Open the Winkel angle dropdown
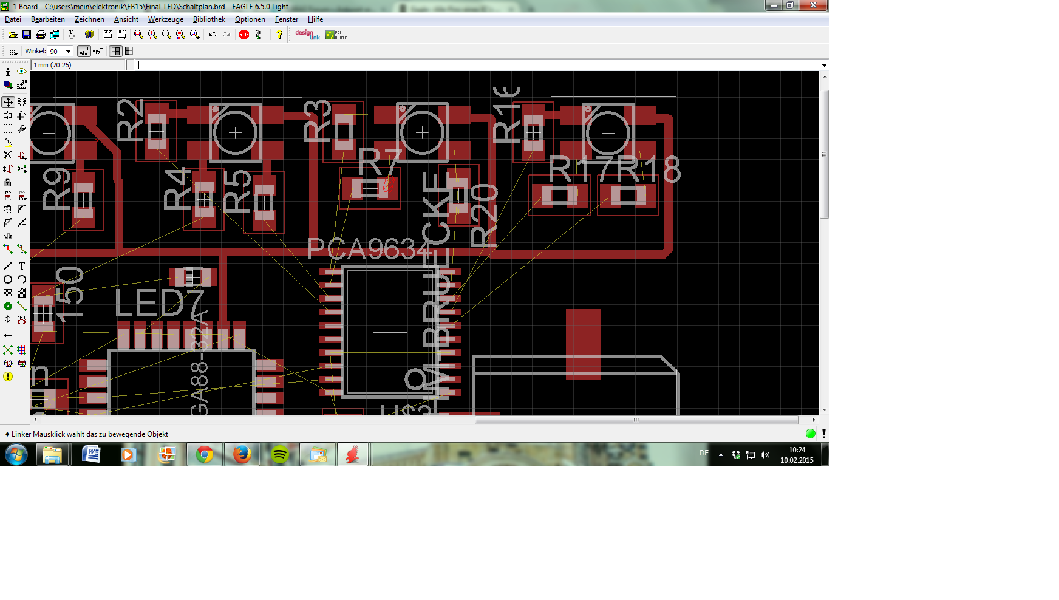Screen dimensions: 1059x600 [68, 52]
